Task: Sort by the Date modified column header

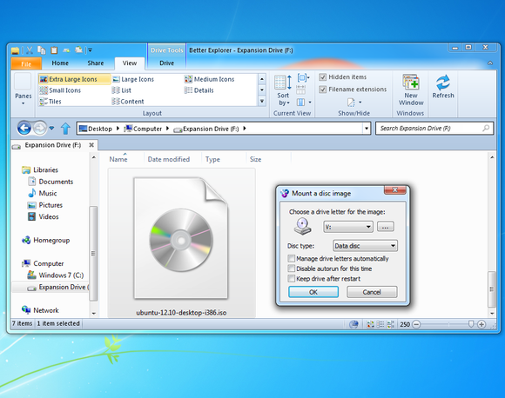Action: (x=168, y=159)
